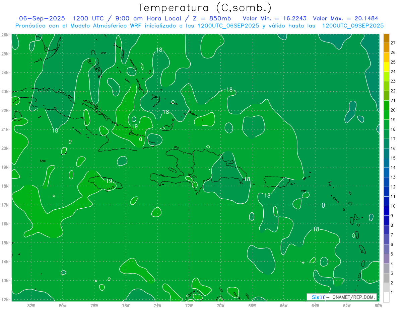This screenshot has height=310, width=402.
Task: Click the "78W" longitude axis label
Action: point(94,305)
